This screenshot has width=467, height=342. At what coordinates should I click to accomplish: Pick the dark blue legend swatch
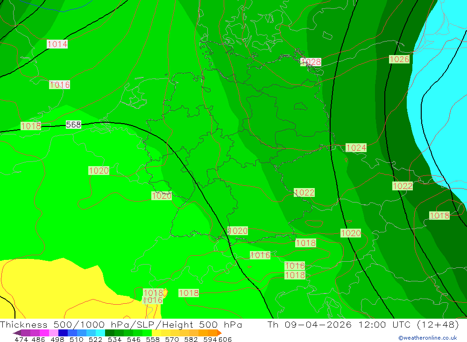point(63,333)
